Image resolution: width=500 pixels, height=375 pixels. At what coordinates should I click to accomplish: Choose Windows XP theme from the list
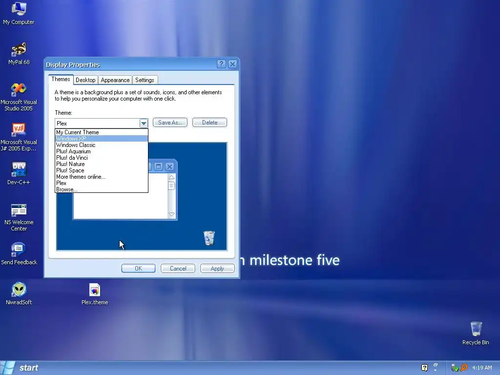[x=102, y=138]
